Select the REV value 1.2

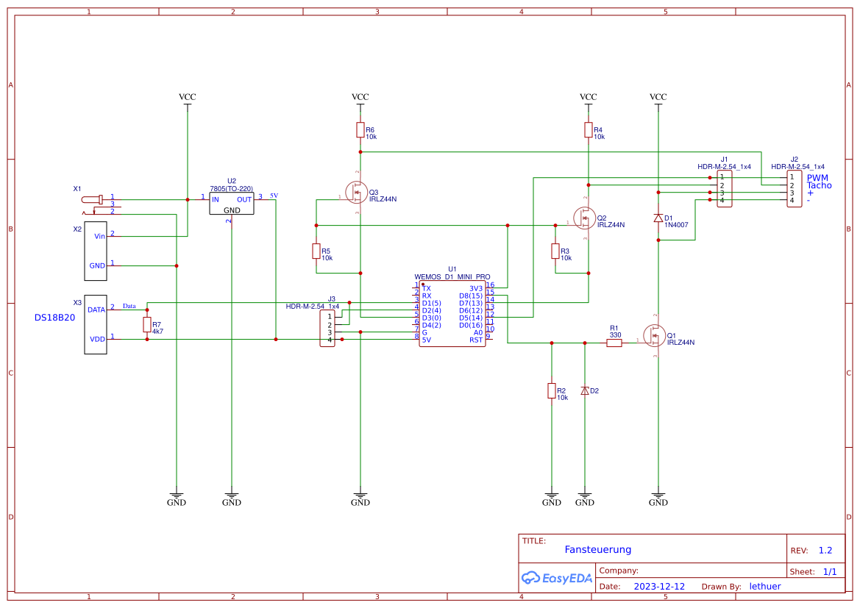click(x=826, y=549)
